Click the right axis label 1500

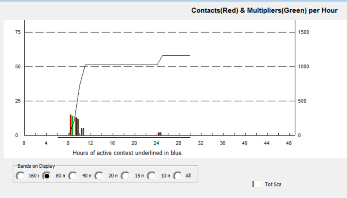(x=303, y=32)
